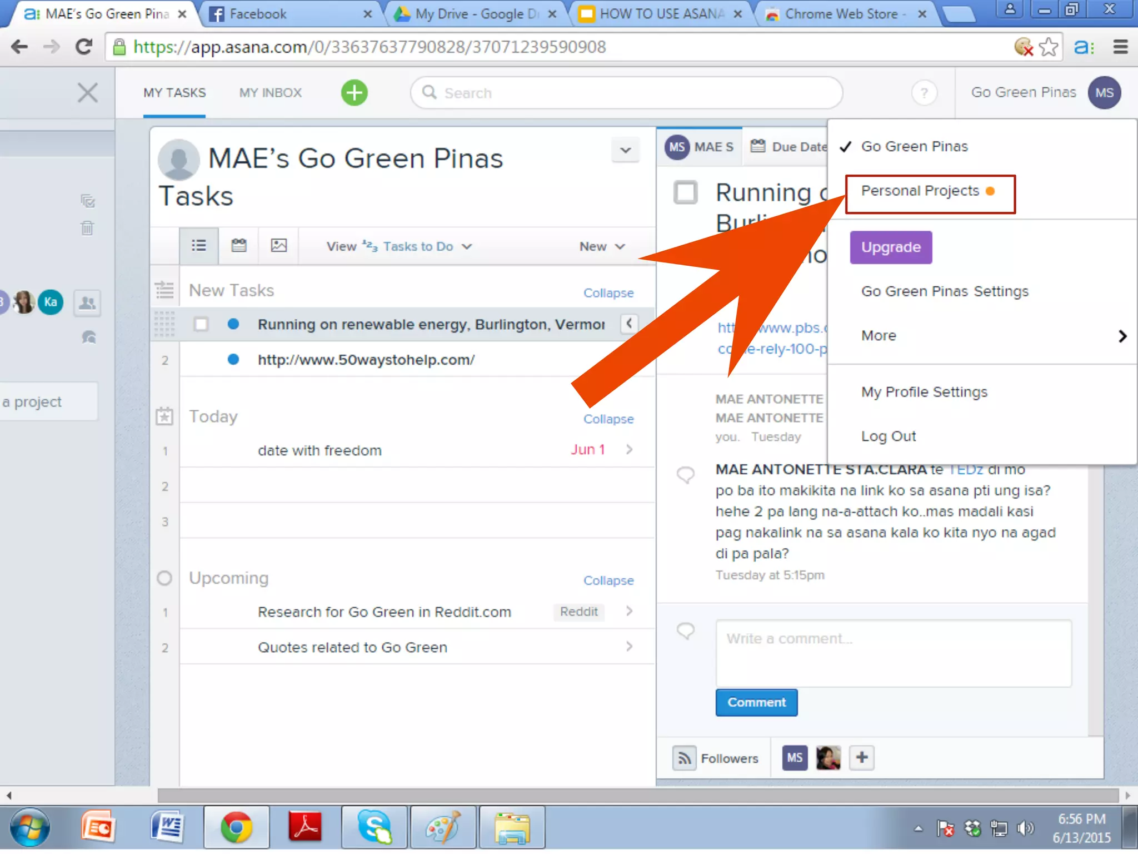Switch to calendar view icon
The width and height of the screenshot is (1138, 854).
239,245
